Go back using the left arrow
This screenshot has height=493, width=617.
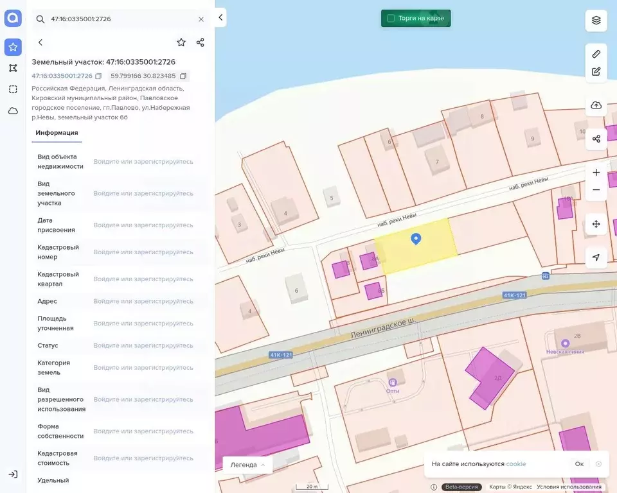pos(40,42)
